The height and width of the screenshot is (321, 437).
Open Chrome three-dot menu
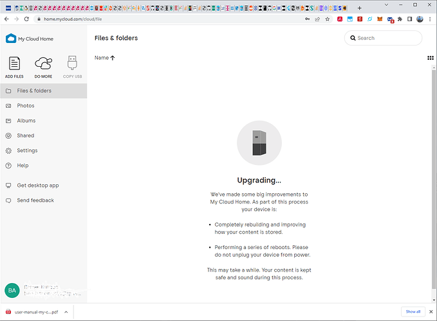coord(430,19)
